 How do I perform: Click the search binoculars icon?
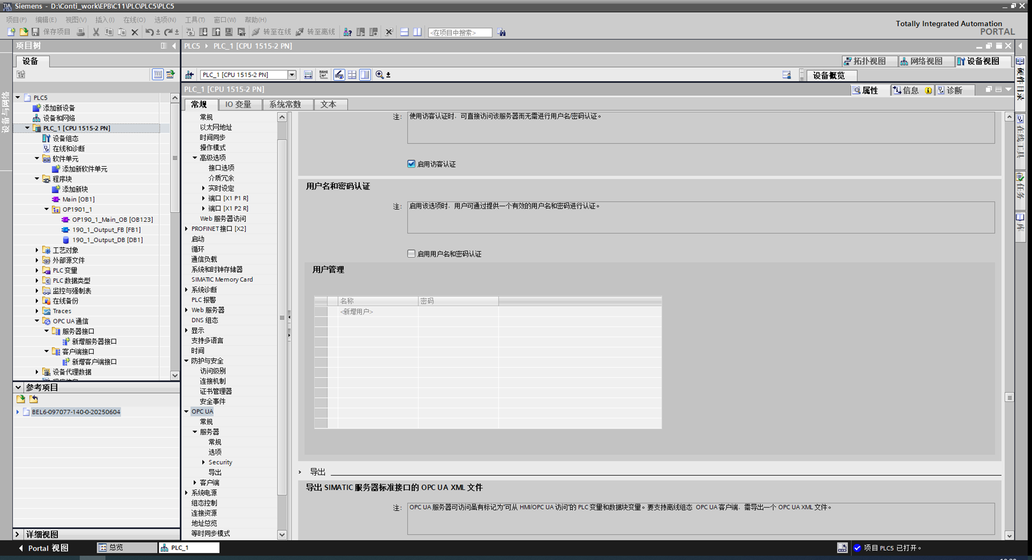tap(502, 32)
